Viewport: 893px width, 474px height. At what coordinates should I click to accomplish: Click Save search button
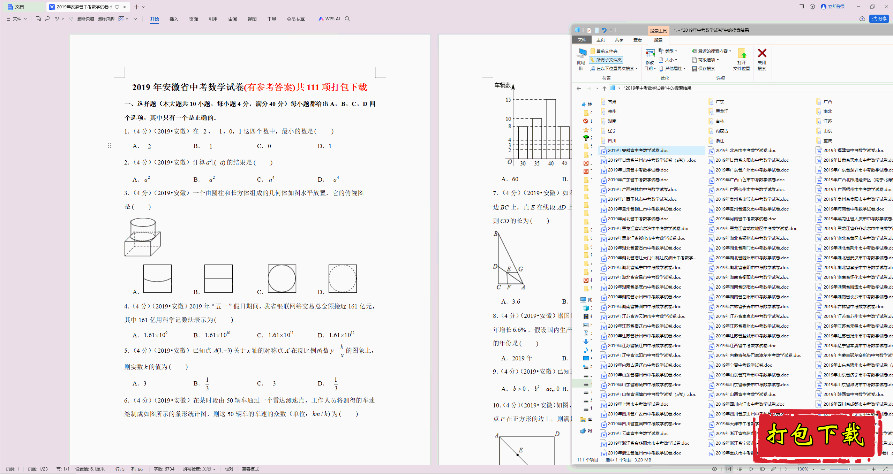704,69
